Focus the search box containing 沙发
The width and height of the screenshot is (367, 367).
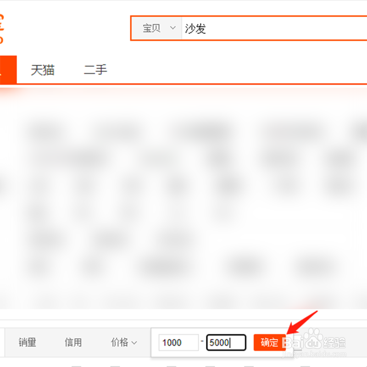[274, 28]
